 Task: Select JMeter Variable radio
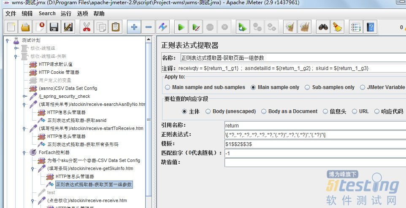[362, 87]
